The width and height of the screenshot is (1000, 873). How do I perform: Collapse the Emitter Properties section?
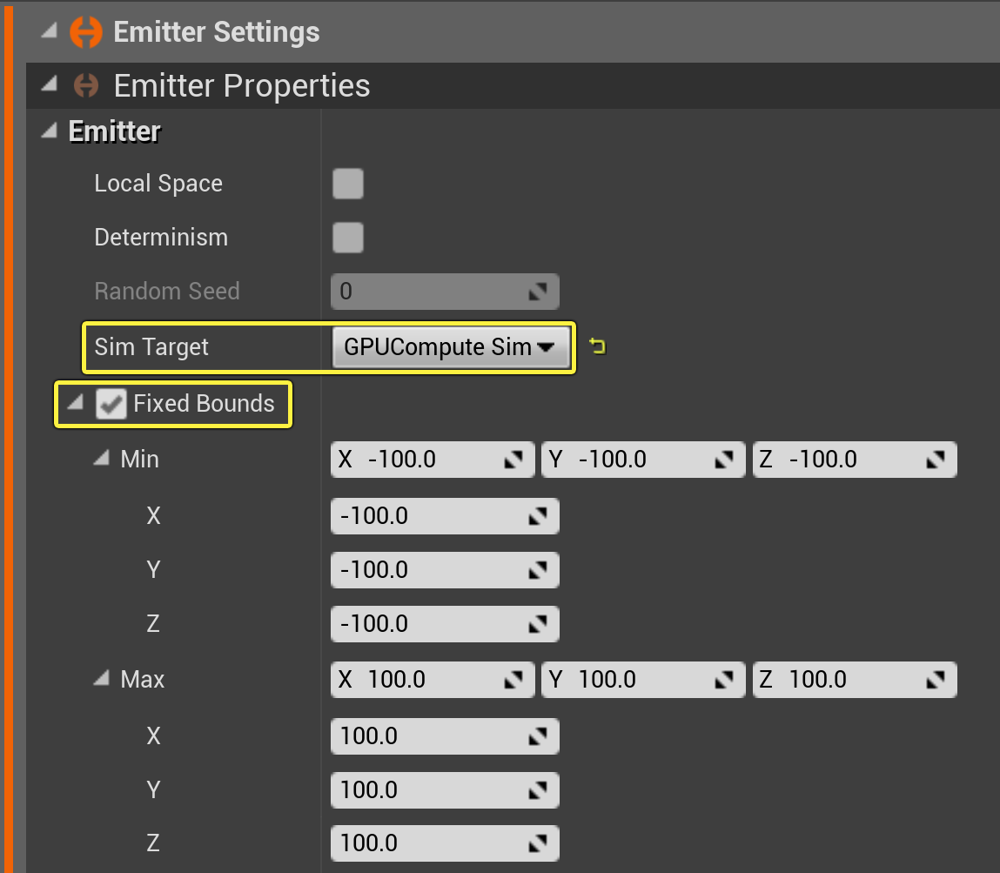pyautogui.click(x=50, y=84)
